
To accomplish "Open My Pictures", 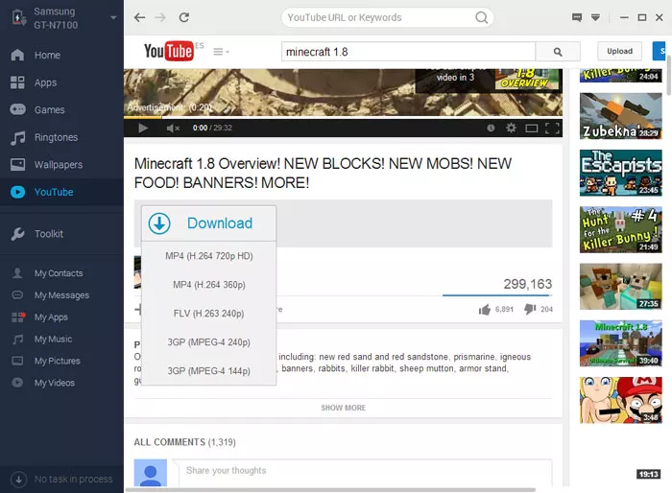I will tap(57, 361).
